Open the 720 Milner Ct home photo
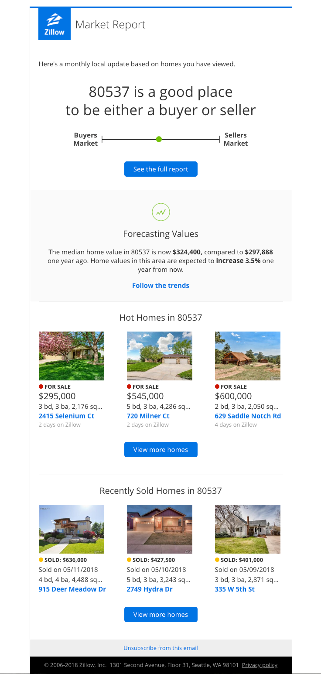 pos(160,356)
